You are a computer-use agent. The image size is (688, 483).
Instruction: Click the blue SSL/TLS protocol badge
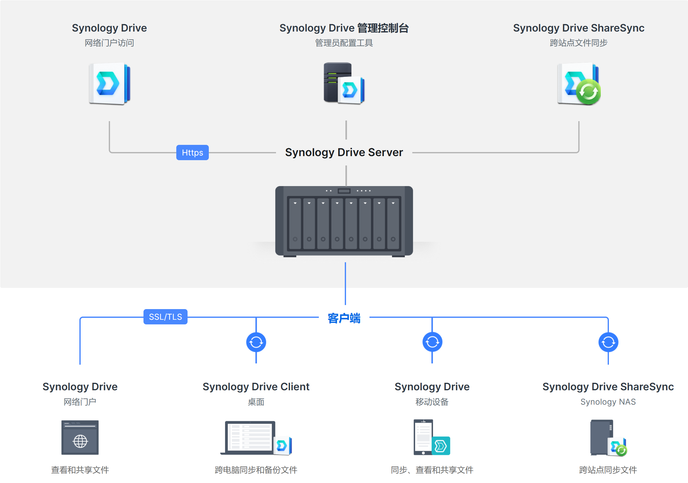click(x=165, y=317)
